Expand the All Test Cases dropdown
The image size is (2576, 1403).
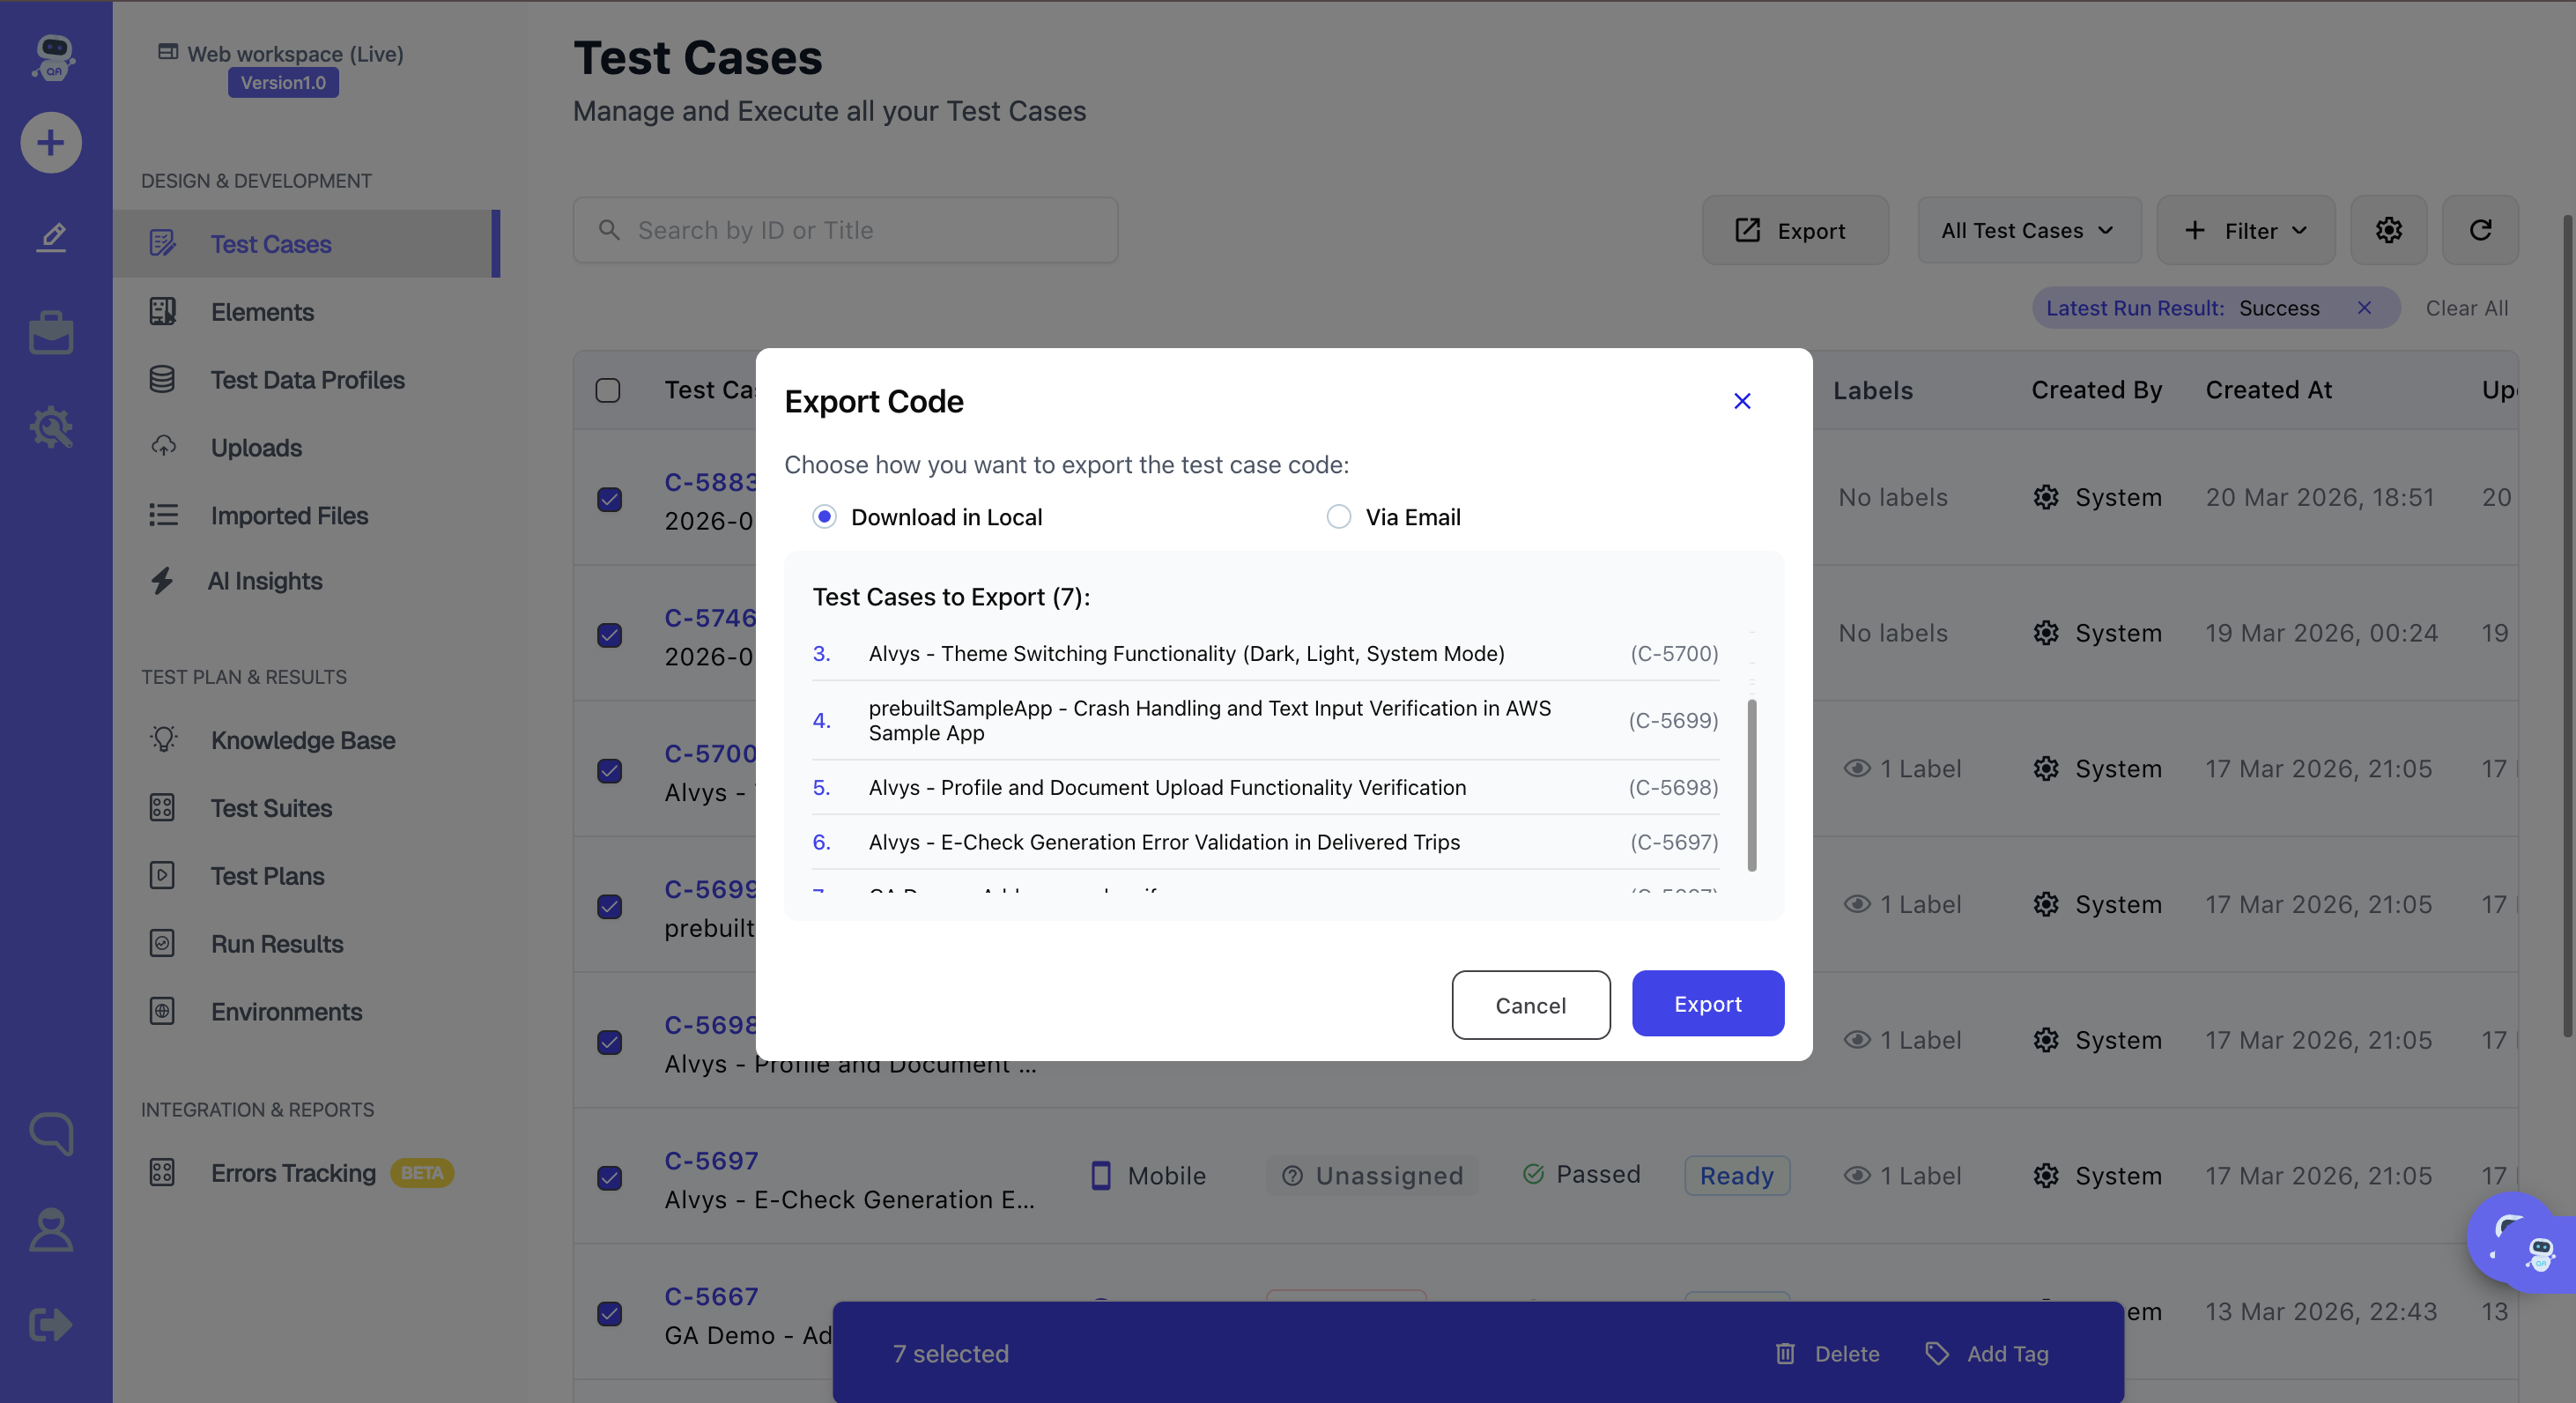[x=2028, y=230]
